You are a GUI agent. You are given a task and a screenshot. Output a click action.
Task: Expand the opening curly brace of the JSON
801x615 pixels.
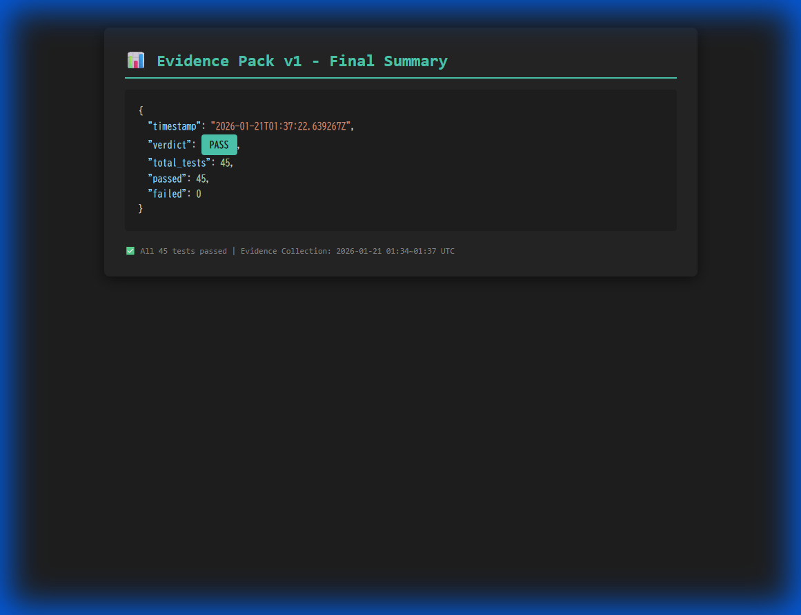point(141,110)
